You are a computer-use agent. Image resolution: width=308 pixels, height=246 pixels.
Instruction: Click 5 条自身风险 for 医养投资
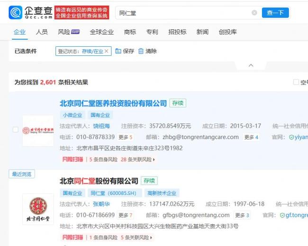(x=103, y=159)
